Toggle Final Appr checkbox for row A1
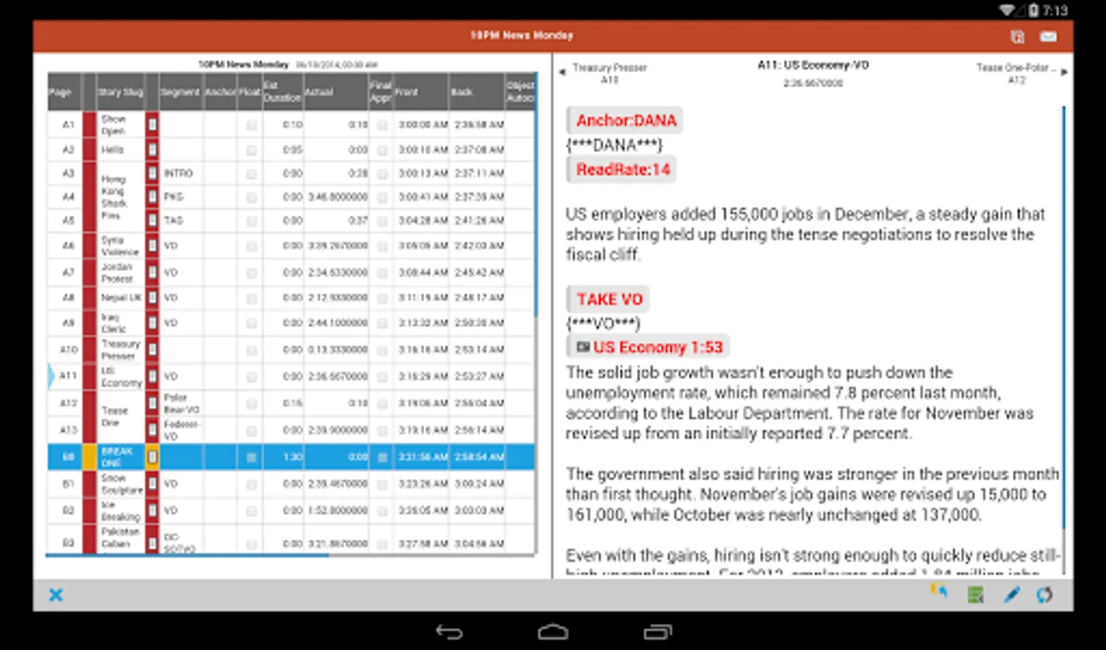This screenshot has width=1106, height=650. tap(382, 125)
